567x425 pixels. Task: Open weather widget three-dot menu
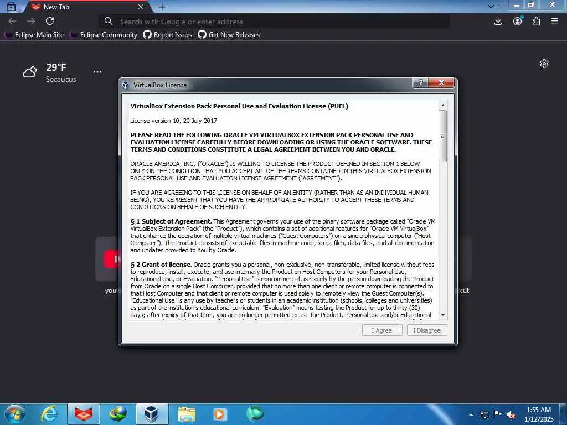[97, 72]
